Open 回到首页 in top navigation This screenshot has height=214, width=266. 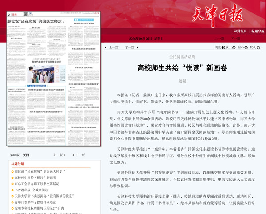(240, 31)
